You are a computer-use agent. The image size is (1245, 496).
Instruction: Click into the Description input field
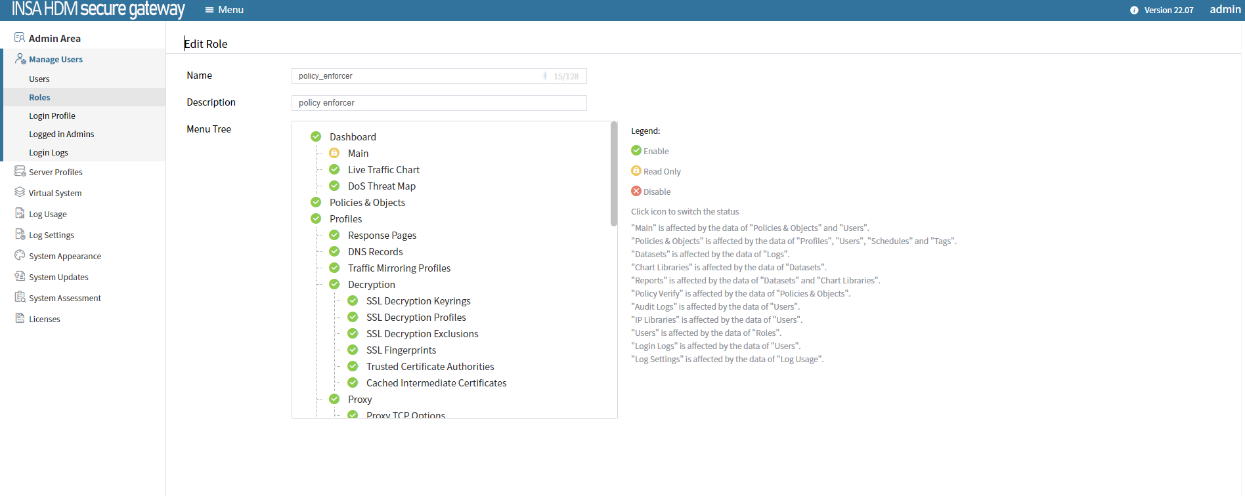[x=439, y=103]
